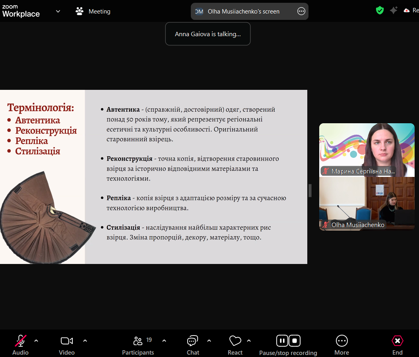
Task: Expand the video settings arrow
Action: point(85,341)
